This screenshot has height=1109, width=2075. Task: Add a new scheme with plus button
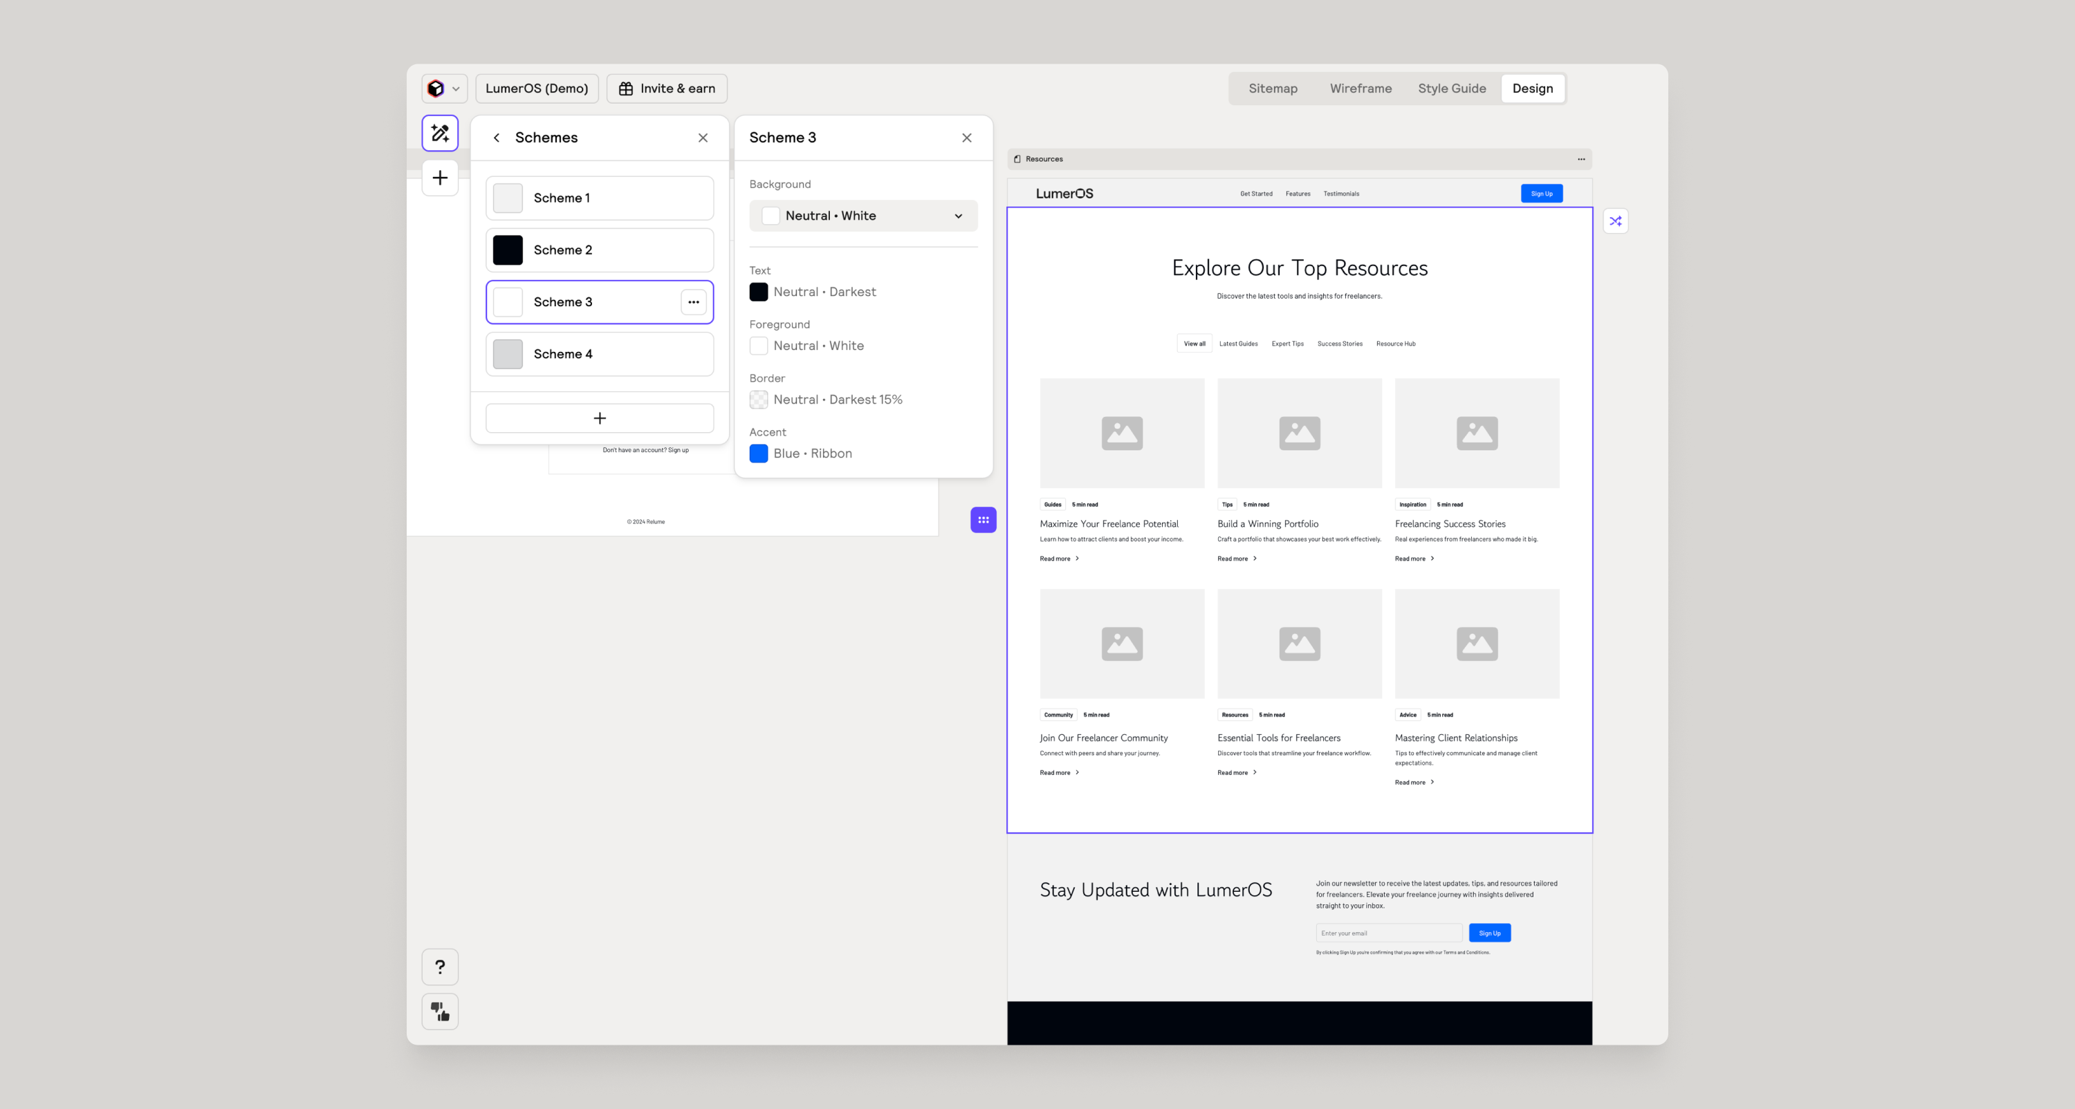pos(599,418)
